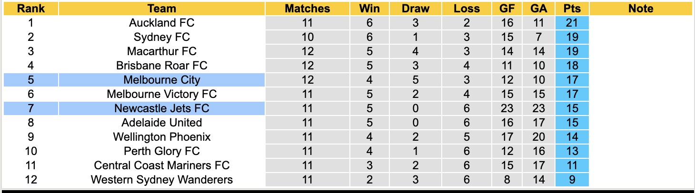Click the Team column header

coord(161,9)
